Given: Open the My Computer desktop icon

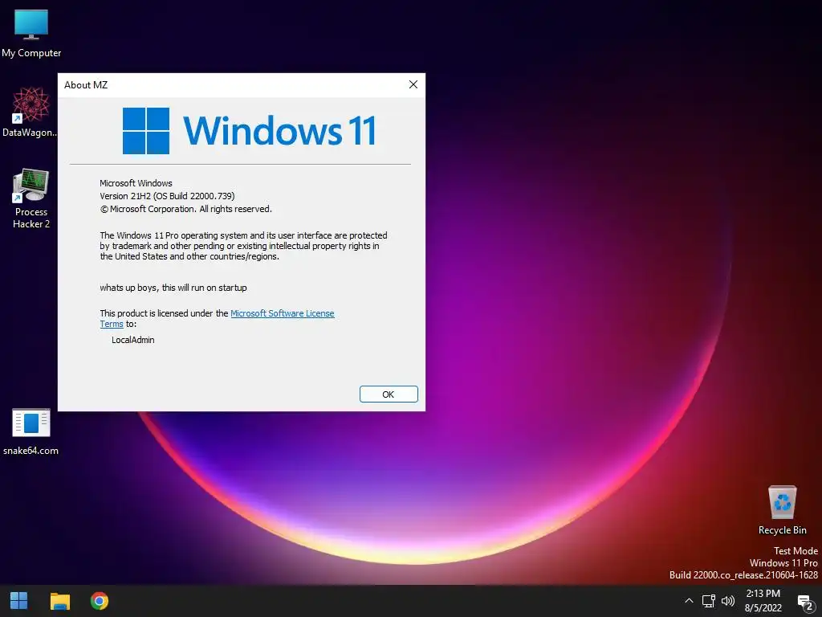Looking at the screenshot, I should [31, 34].
